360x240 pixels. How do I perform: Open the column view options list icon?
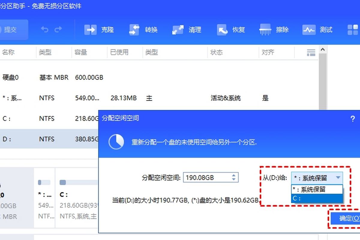click(x=311, y=52)
